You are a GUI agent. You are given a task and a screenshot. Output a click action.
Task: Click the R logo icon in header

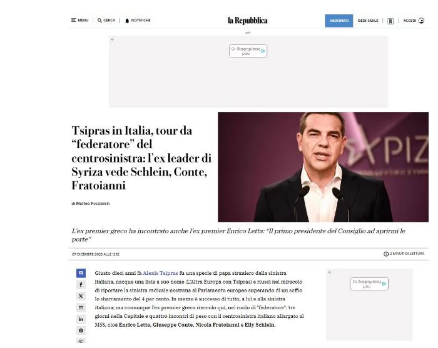pos(390,21)
